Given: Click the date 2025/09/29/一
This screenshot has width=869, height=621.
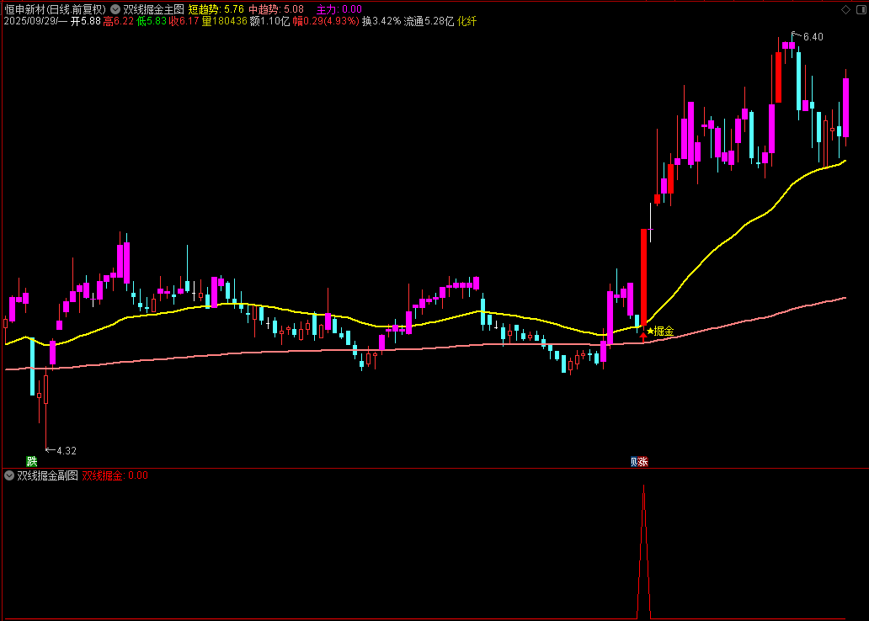Looking at the screenshot, I should (x=35, y=21).
